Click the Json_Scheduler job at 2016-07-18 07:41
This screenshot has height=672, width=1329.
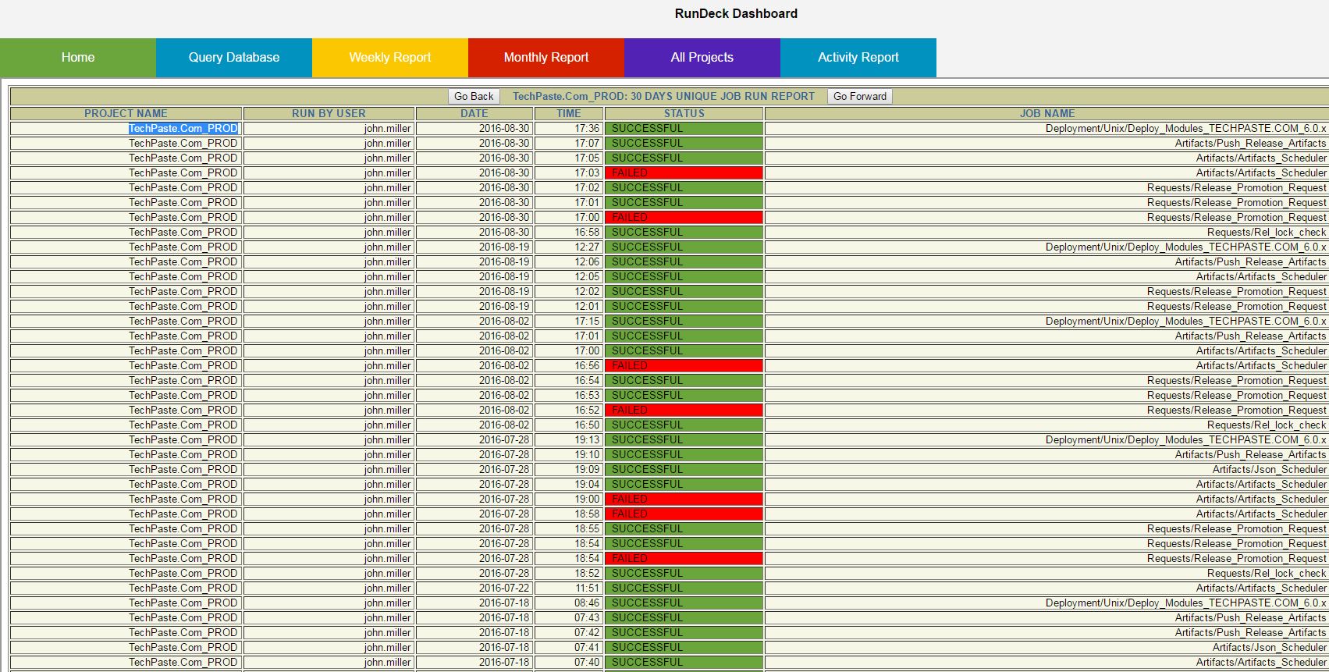[1269, 648]
